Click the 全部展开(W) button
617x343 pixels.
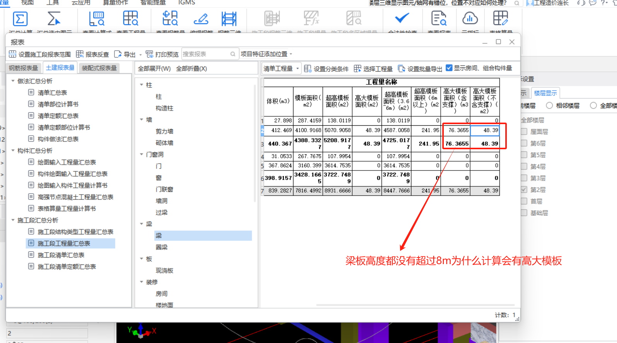tap(154, 68)
